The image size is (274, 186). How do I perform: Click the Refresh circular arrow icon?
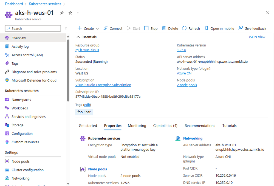pos(184,28)
